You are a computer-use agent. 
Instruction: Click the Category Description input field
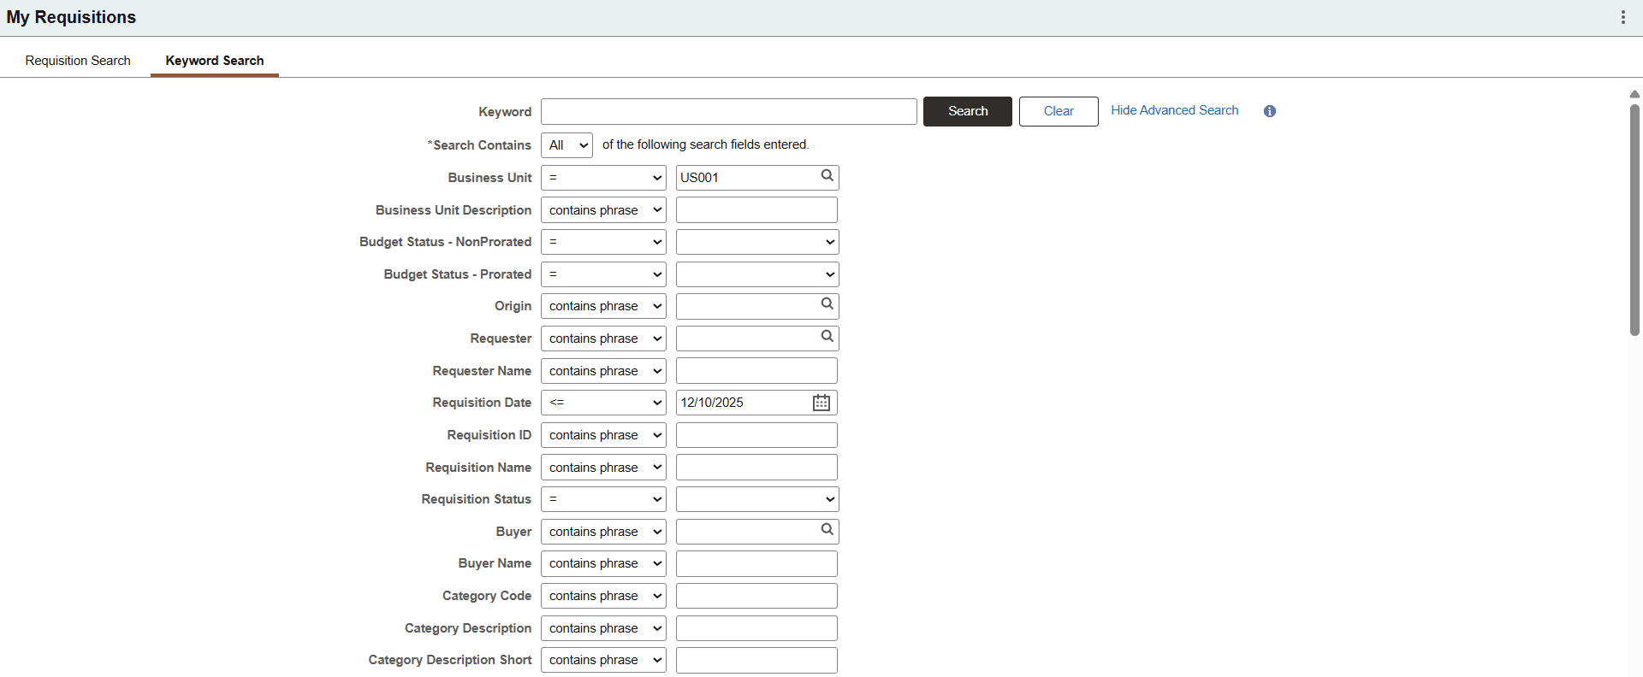coord(756,628)
